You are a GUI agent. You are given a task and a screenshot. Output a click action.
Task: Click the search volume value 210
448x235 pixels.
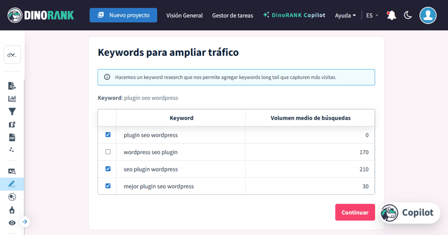click(x=364, y=169)
